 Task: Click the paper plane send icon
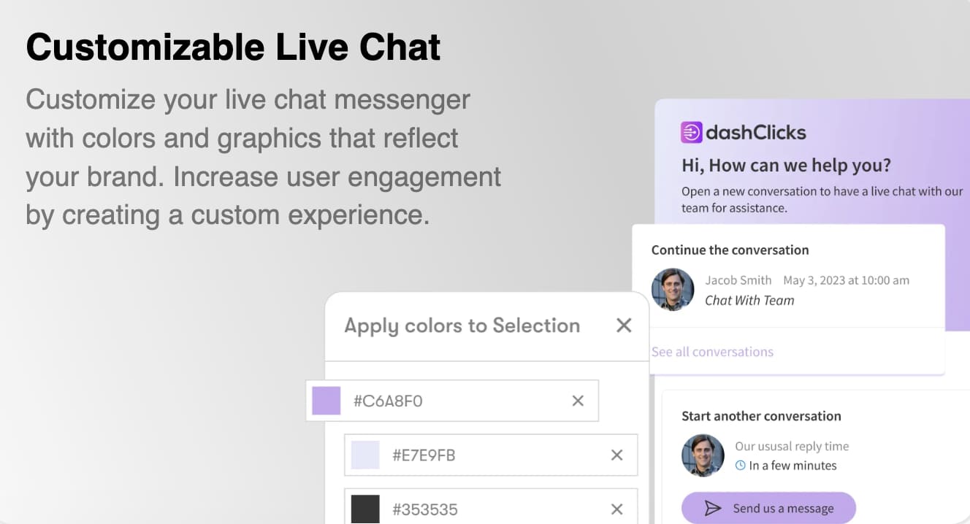point(712,509)
